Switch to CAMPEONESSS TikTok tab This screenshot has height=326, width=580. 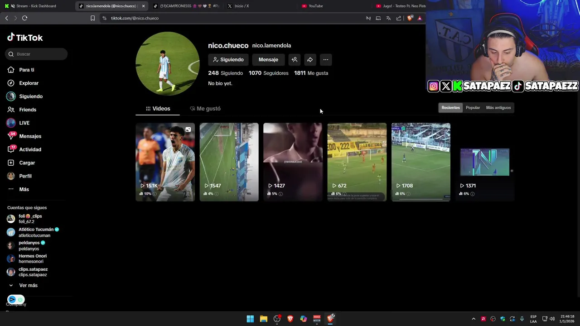click(x=186, y=6)
